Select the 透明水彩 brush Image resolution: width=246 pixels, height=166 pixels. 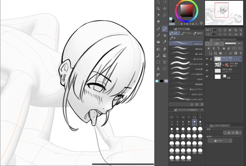click(x=186, y=48)
